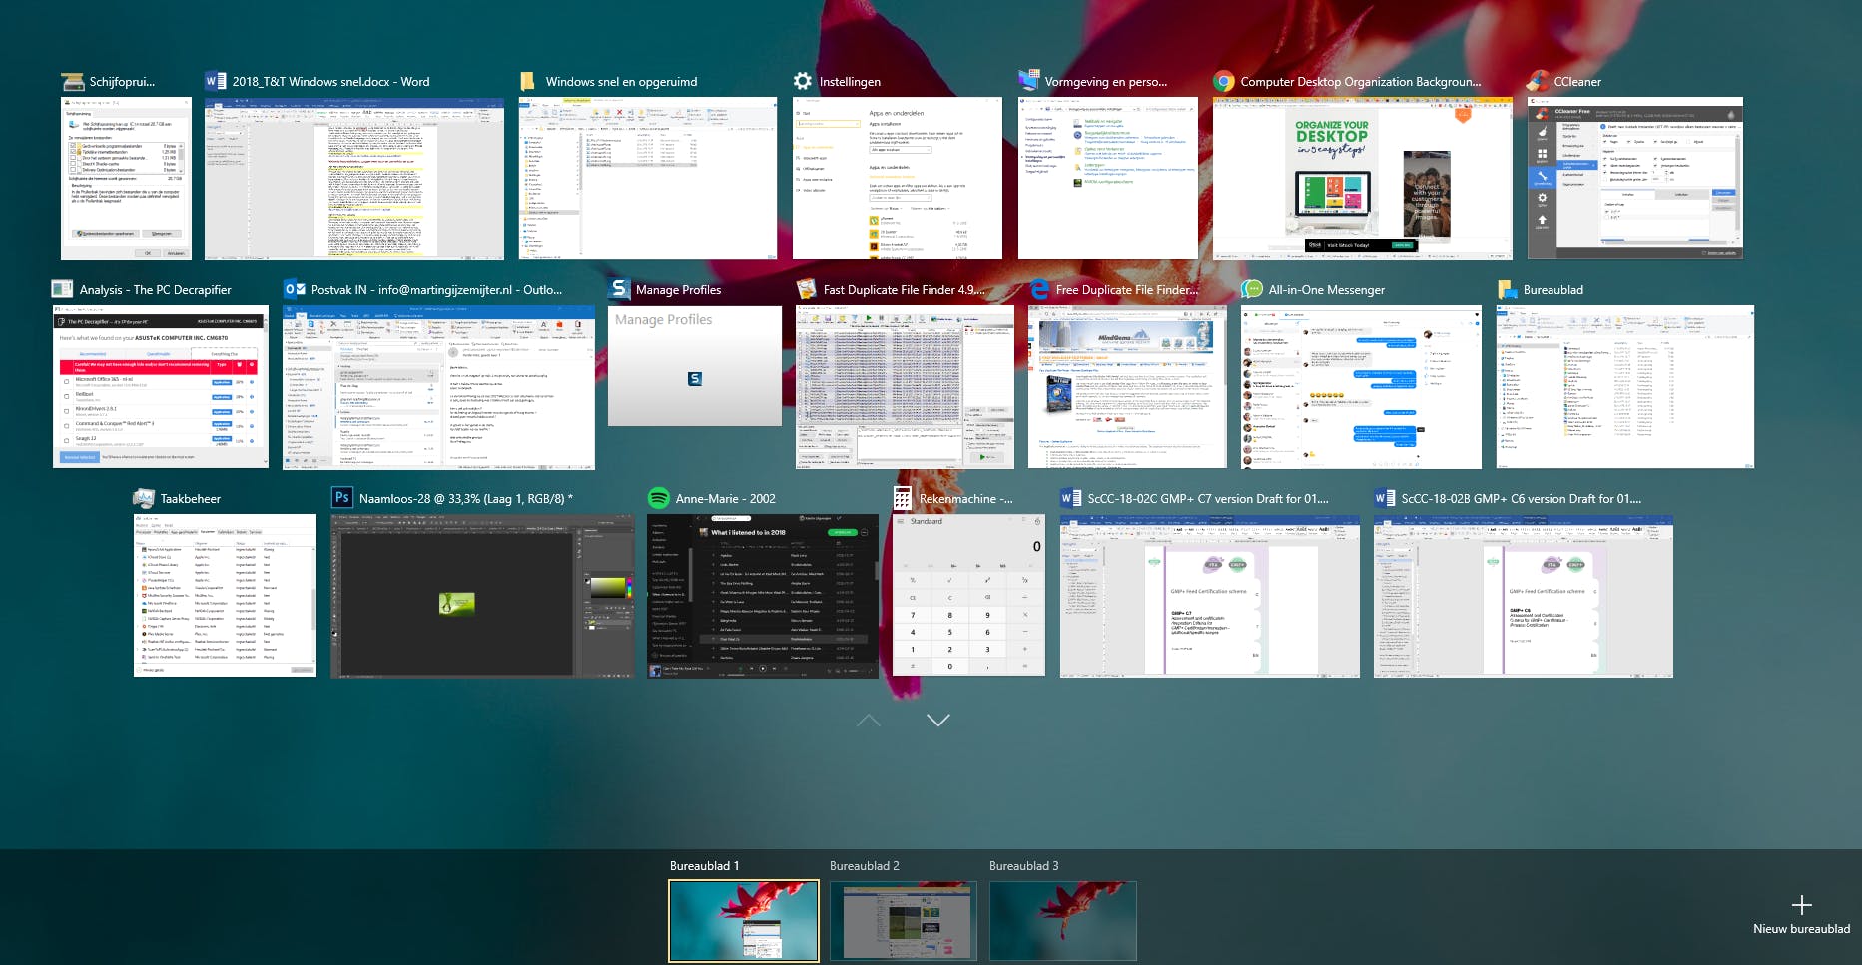Click the title "Anne-Marie - 2002"
Screen dimensions: 1862x965
click(x=726, y=499)
